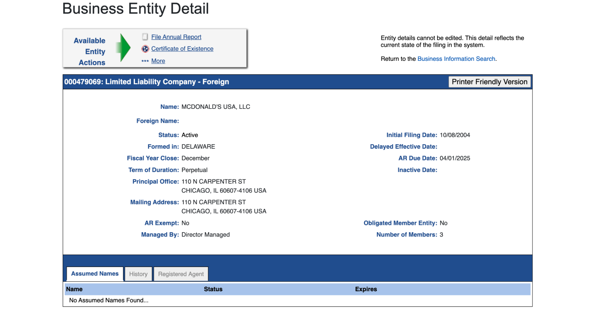Click the Name column header
This screenshot has height=310, width=597.
click(x=74, y=289)
